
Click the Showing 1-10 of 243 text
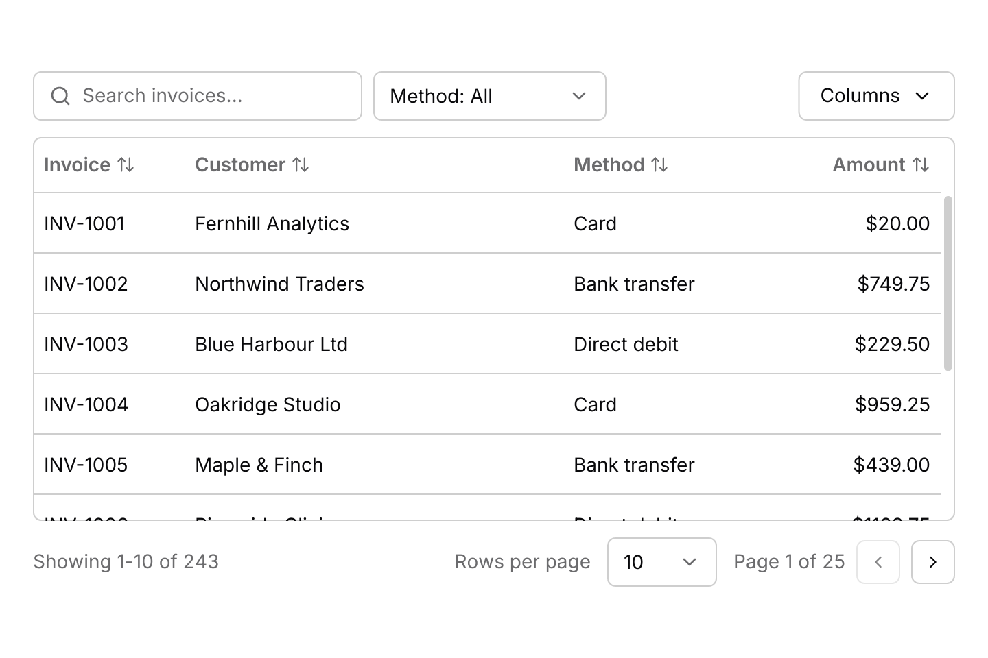point(126,562)
